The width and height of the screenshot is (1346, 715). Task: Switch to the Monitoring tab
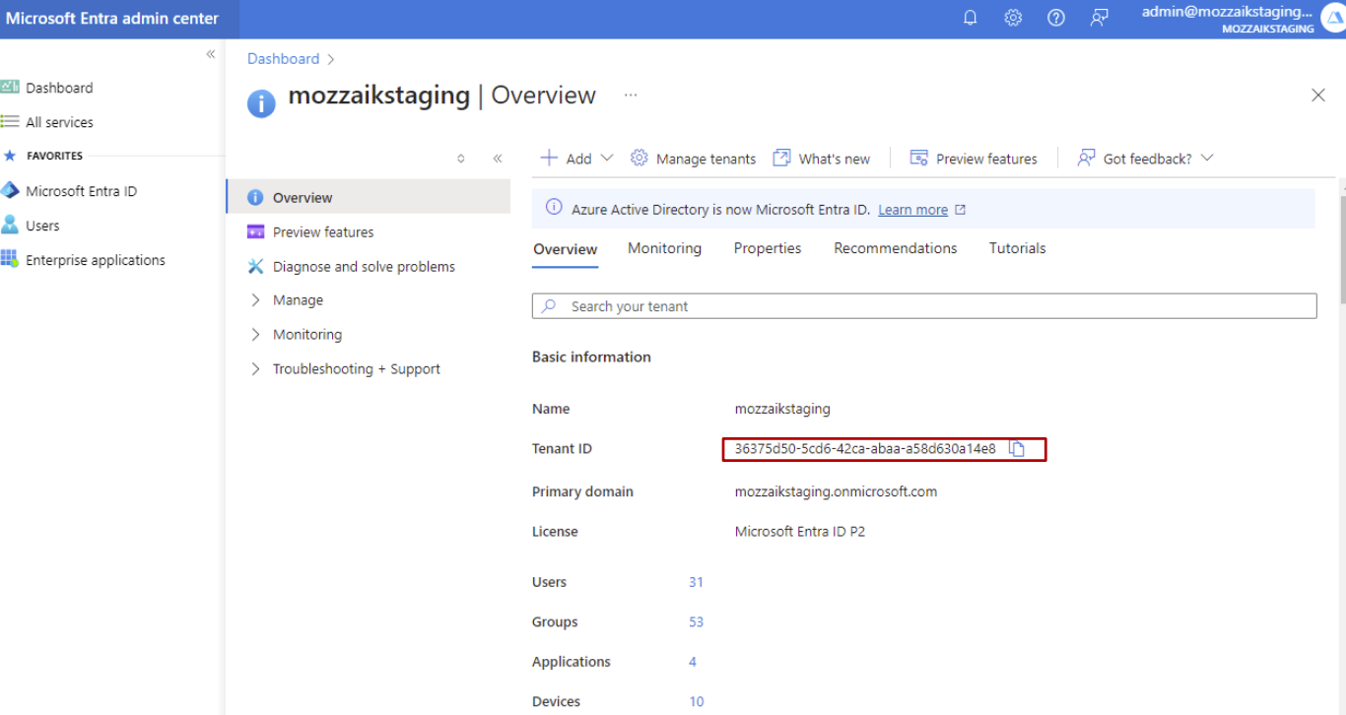click(664, 248)
